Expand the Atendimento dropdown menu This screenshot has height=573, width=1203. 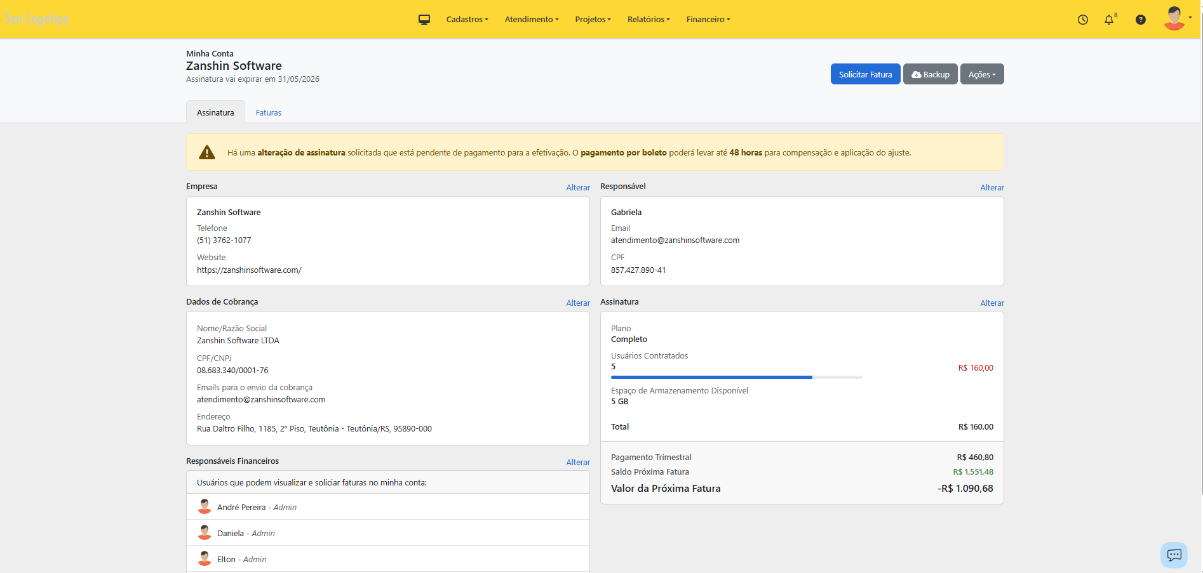(x=531, y=20)
